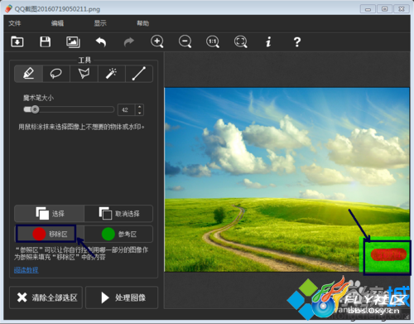Select the polygonal lasso tool
414x324 pixels.
(x=84, y=74)
